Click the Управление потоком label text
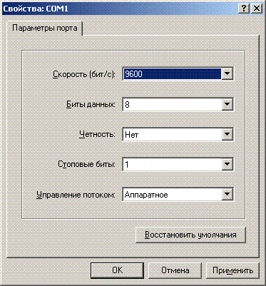Image resolution: width=266 pixels, height=286 pixels. pos(76,195)
